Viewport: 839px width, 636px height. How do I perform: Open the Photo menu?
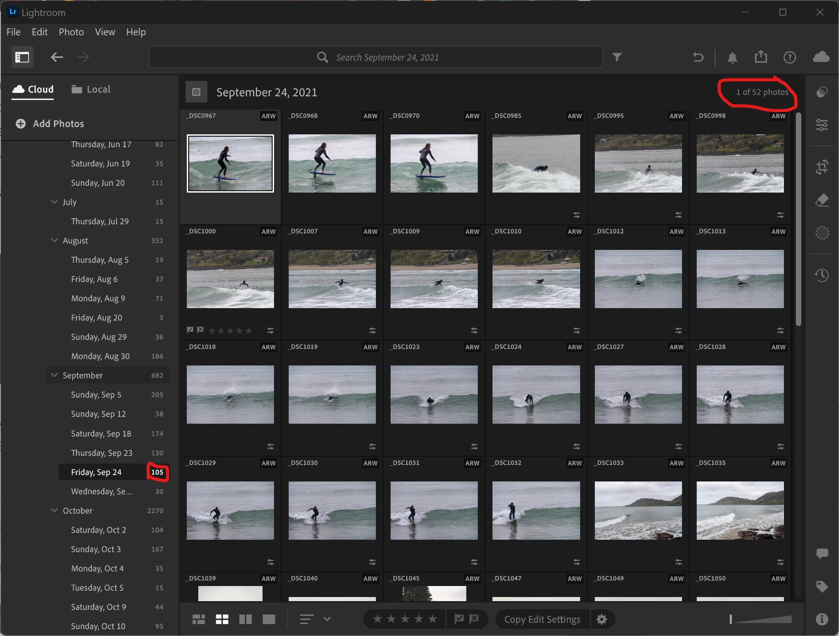click(71, 32)
